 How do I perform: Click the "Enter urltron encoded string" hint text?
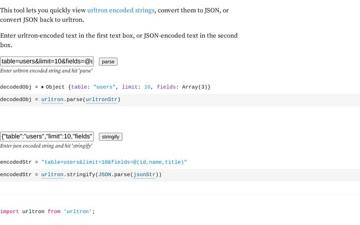46,71
